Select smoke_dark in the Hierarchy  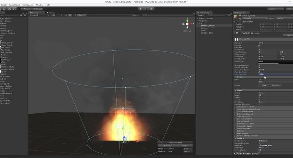coord(207,33)
